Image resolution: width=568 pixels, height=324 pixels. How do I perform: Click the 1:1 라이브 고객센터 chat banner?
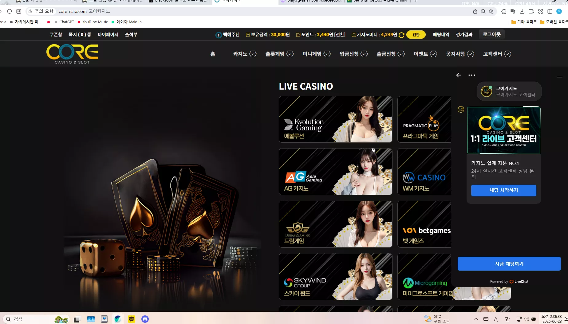tap(504, 130)
